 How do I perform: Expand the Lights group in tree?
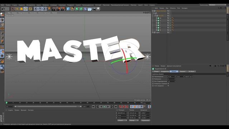153,33
